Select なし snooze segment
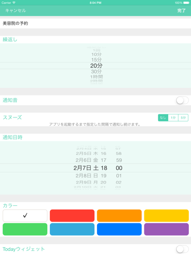 (x=163, y=117)
